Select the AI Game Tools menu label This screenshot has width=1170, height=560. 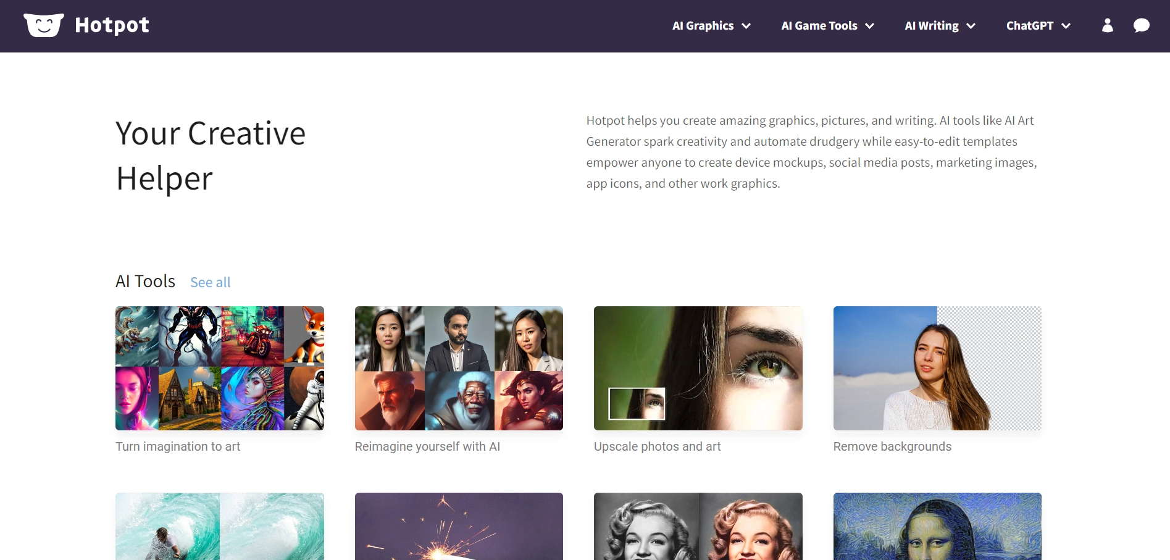pyautogui.click(x=819, y=26)
